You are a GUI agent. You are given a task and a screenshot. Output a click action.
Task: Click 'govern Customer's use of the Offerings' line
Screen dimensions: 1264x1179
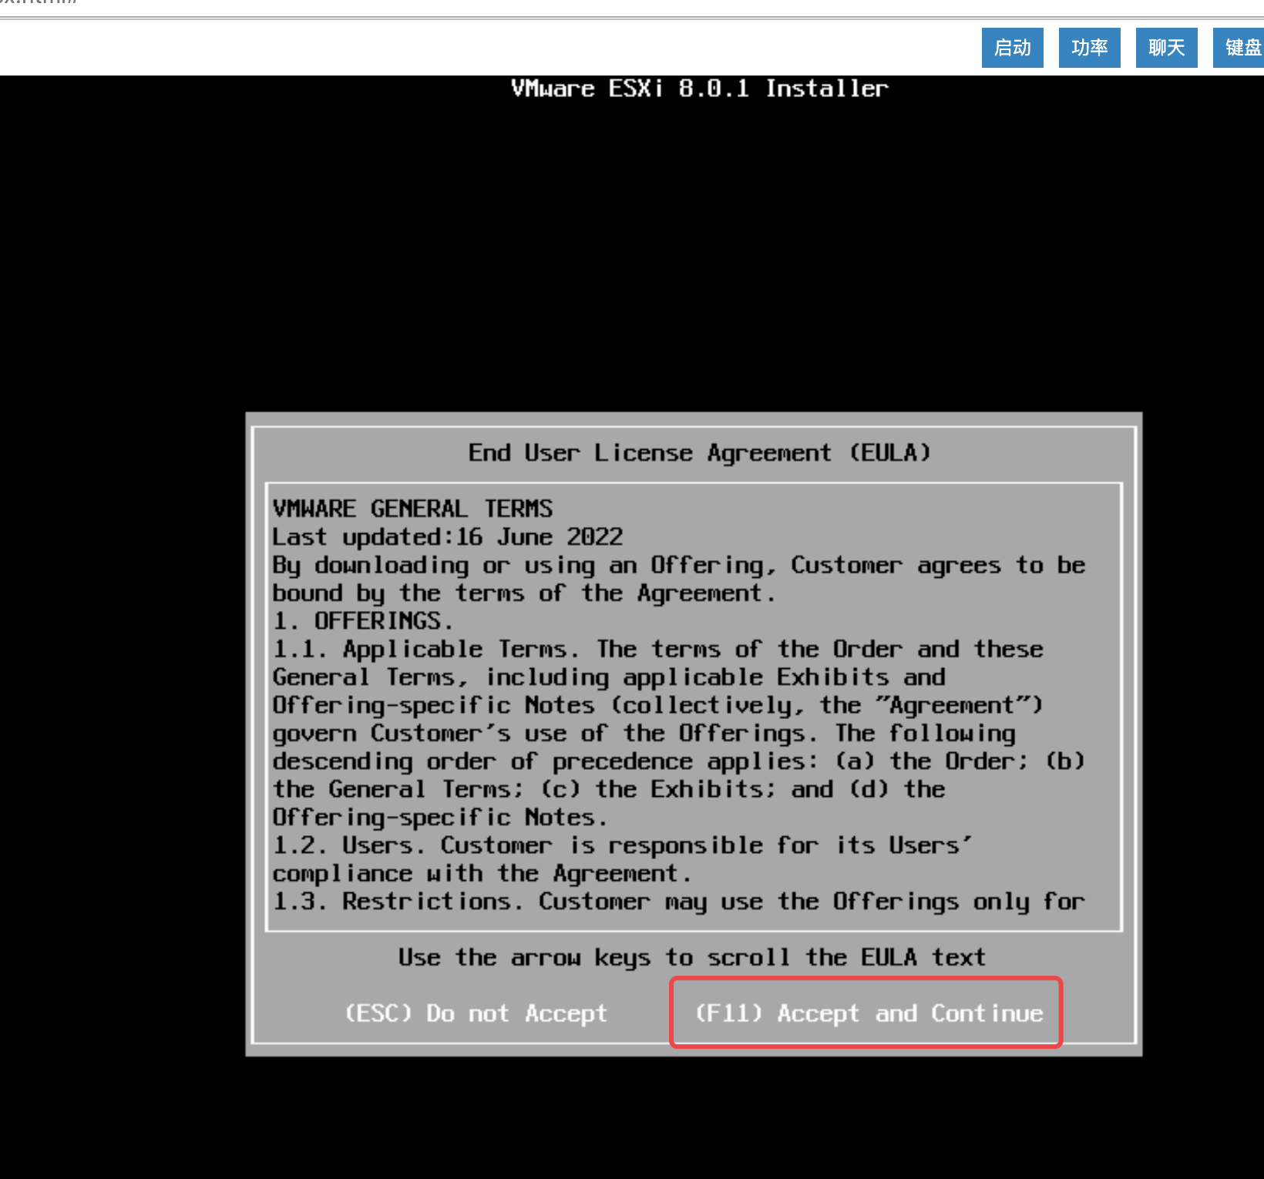[644, 733]
